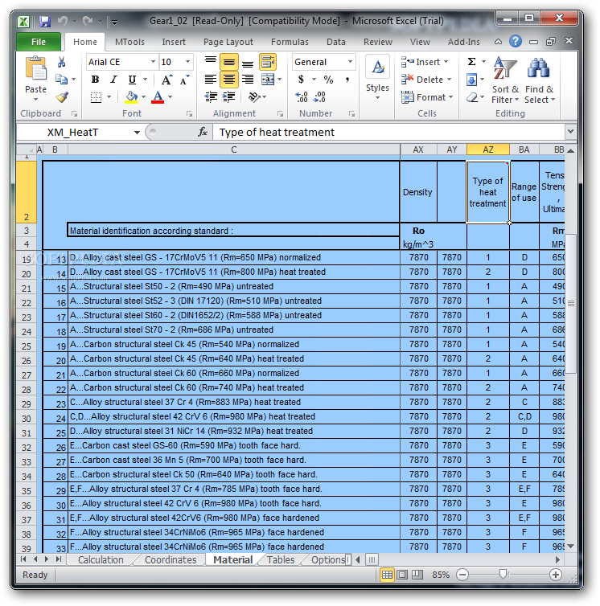Toggle Wrap Text

point(268,62)
